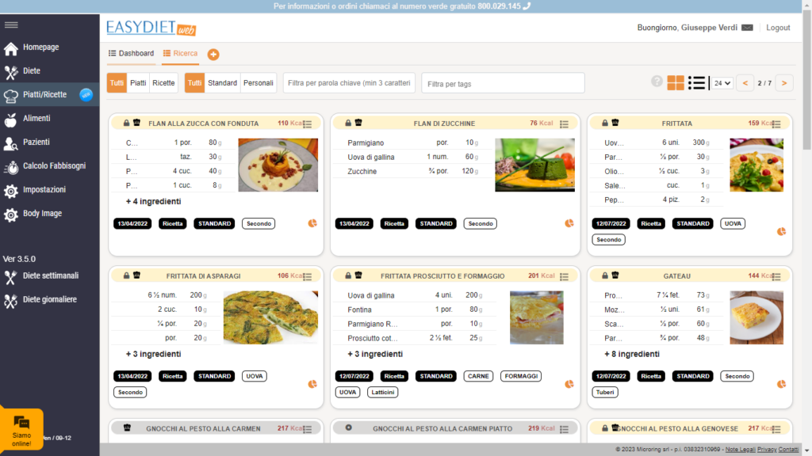Filter by Ricette only

[x=163, y=82]
